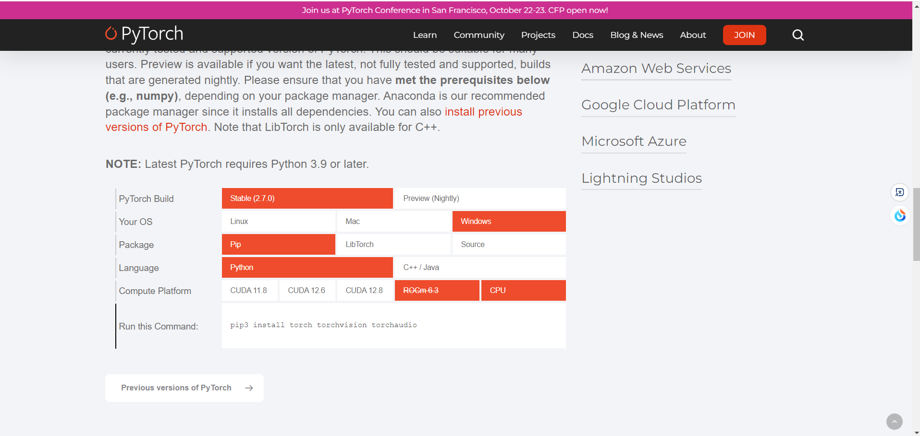Click the arrow inside Previous versions button
This screenshot has width=920, height=436.
pos(249,388)
